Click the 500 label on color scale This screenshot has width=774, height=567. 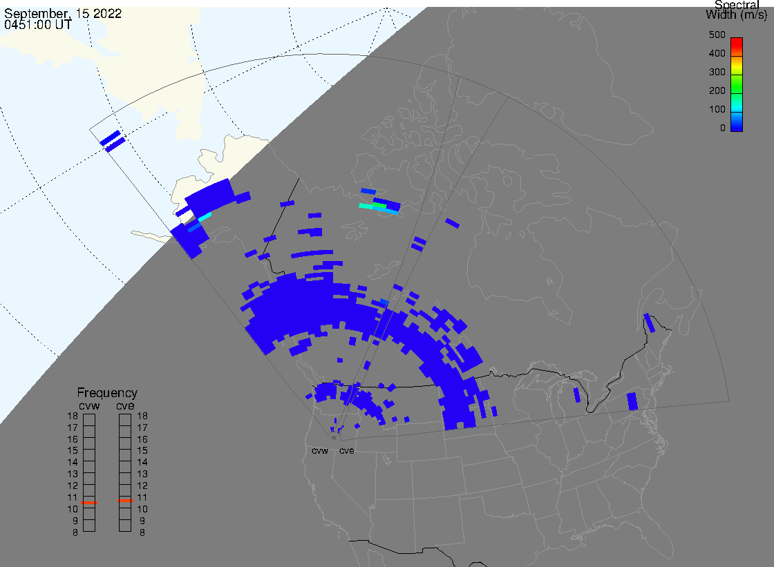coord(717,35)
